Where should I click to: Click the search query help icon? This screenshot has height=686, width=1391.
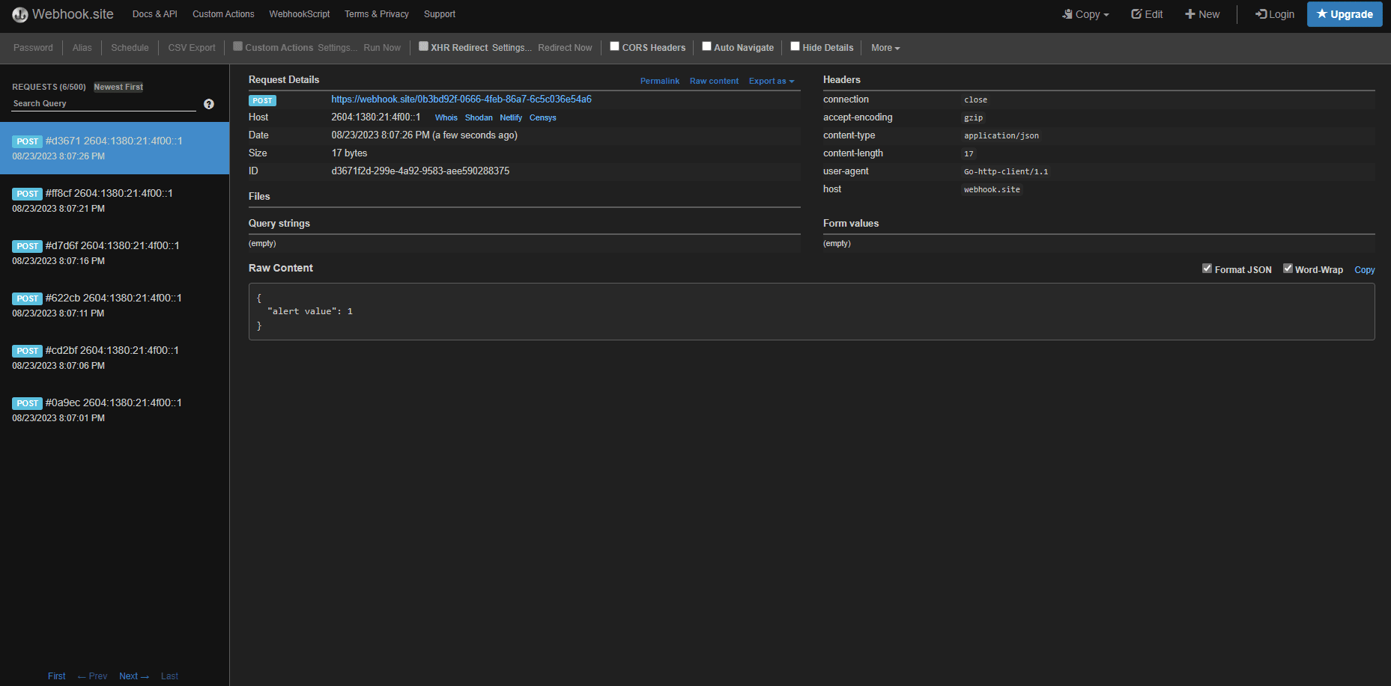209,104
